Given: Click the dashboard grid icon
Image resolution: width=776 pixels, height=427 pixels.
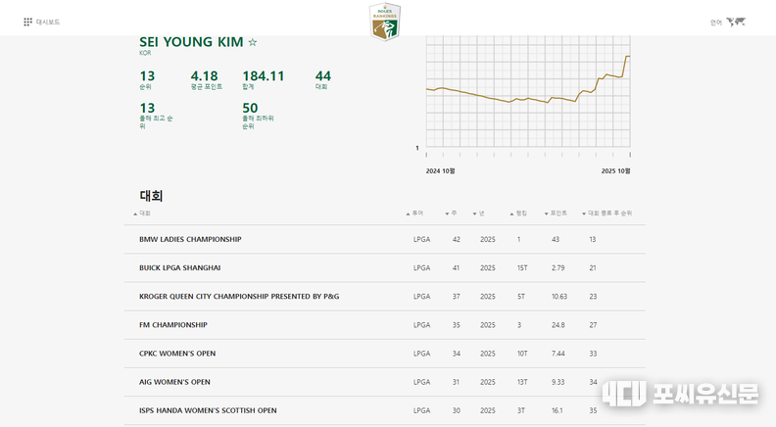Looking at the screenshot, I should tap(27, 22).
